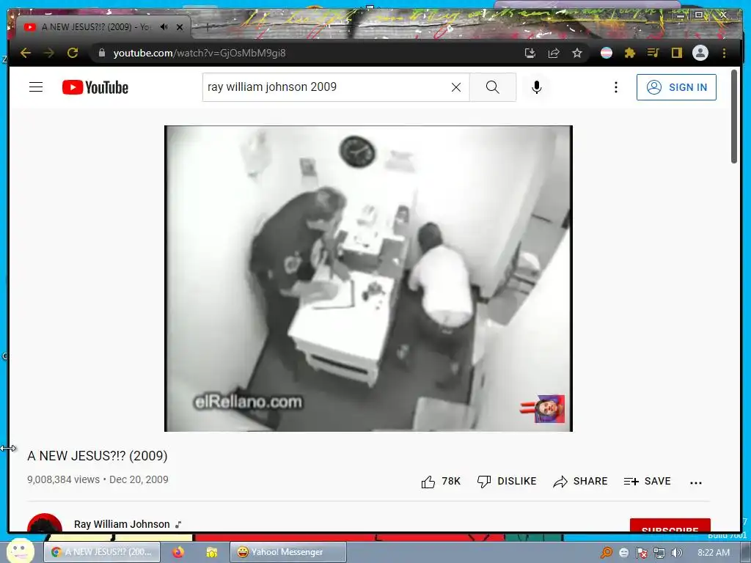The width and height of the screenshot is (751, 563).
Task: Save the video to a playlist
Action: point(647,481)
